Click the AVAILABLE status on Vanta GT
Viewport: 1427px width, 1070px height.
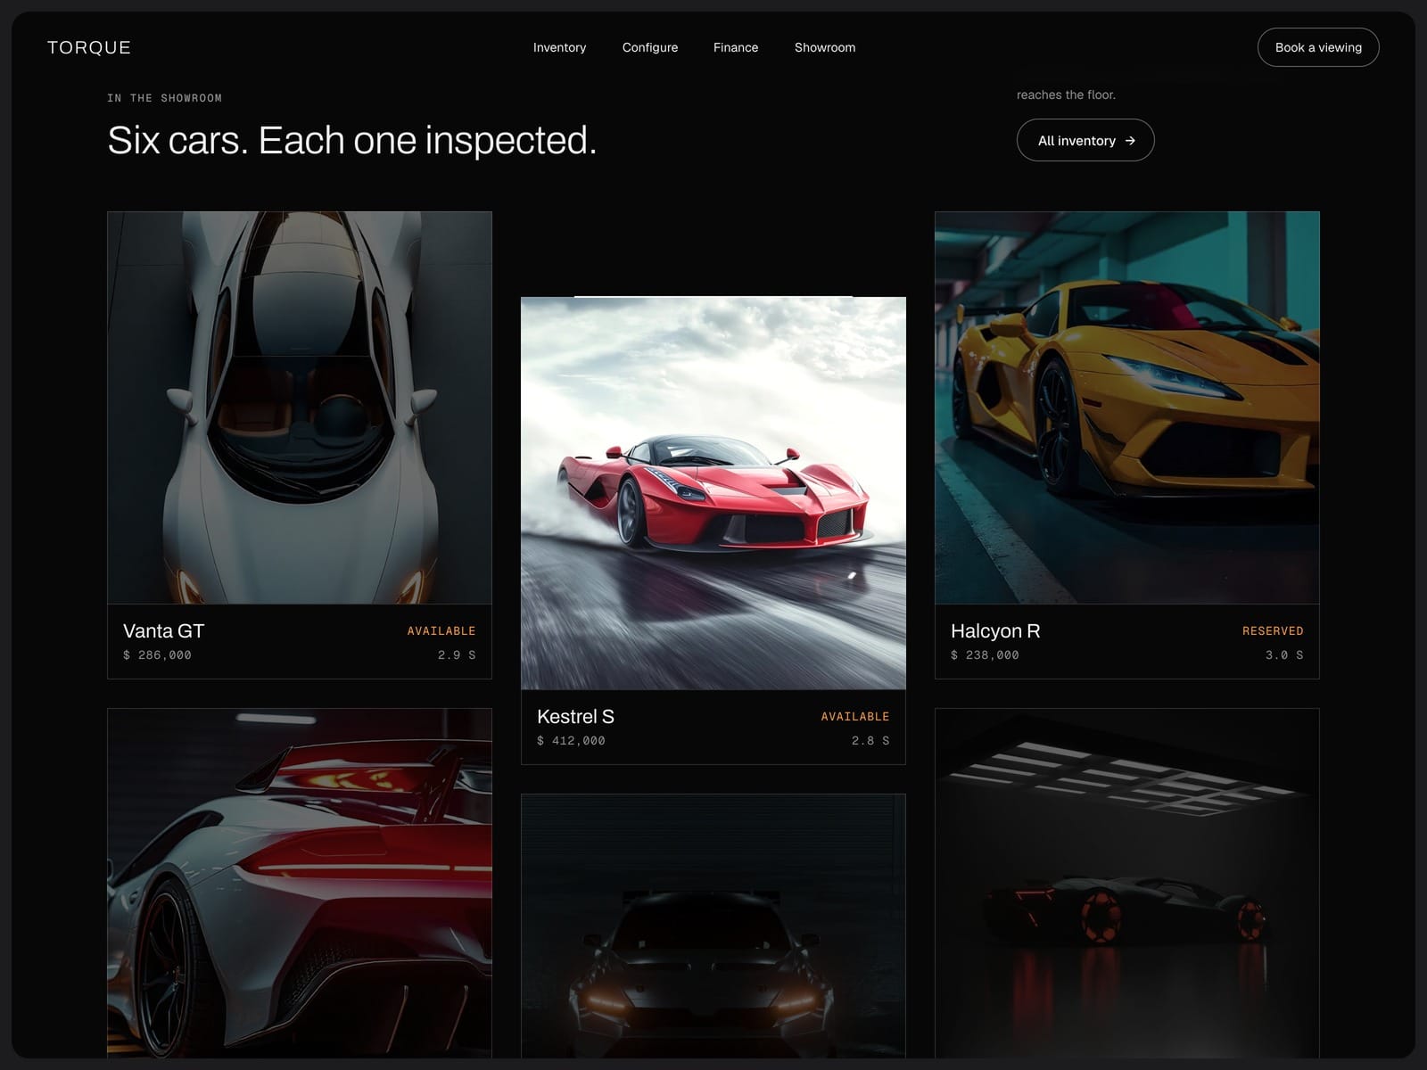click(x=441, y=630)
